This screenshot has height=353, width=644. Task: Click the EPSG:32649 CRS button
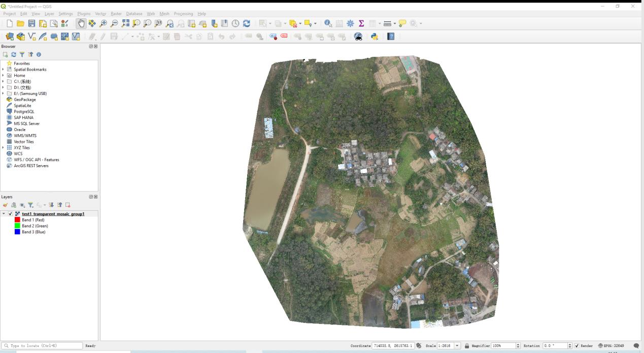(611, 346)
